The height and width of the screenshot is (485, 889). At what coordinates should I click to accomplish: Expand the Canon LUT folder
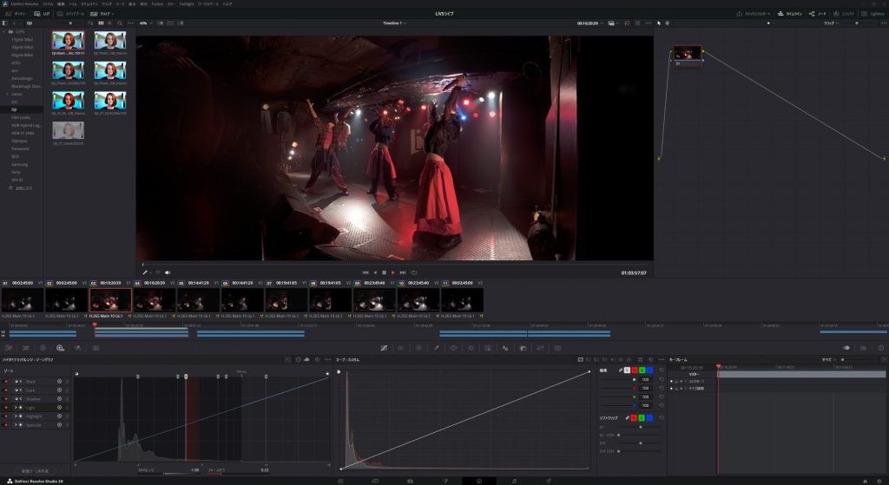(x=7, y=94)
